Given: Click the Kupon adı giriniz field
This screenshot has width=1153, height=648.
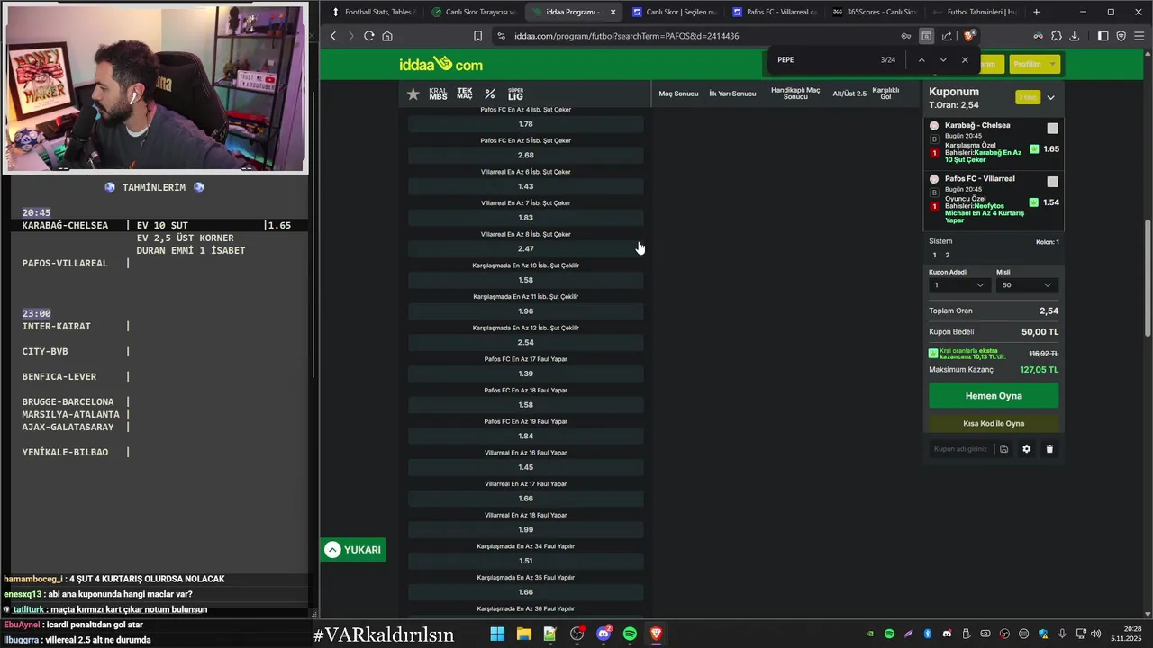Looking at the screenshot, I should click(x=960, y=449).
